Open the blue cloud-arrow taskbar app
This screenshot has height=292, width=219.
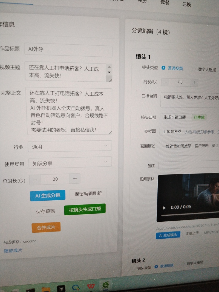[76, 288]
